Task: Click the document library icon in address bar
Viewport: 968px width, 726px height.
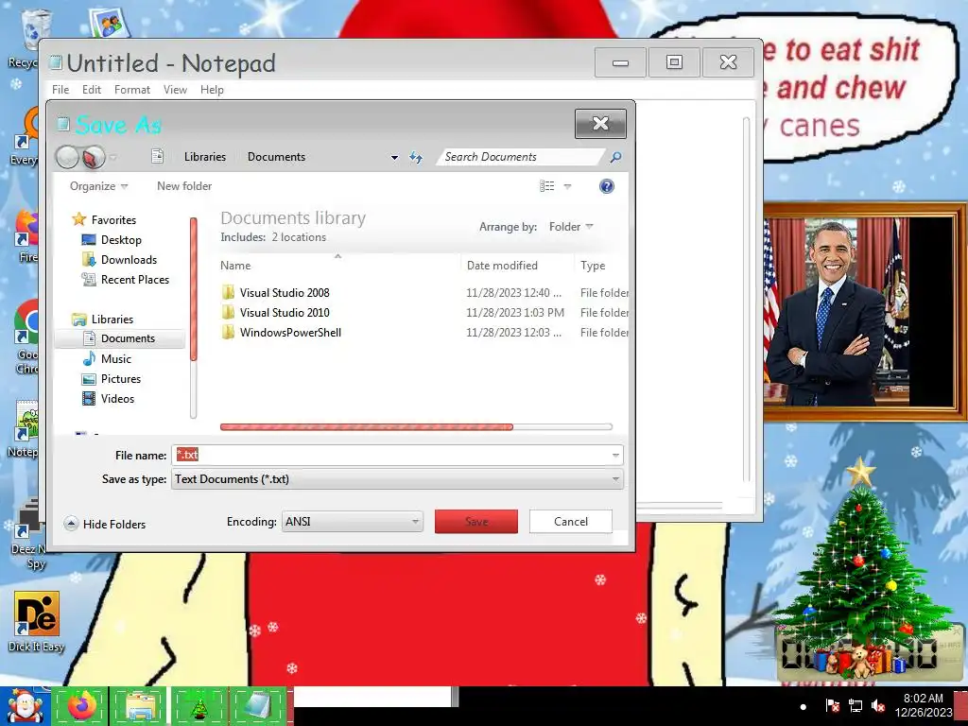Action: [158, 156]
